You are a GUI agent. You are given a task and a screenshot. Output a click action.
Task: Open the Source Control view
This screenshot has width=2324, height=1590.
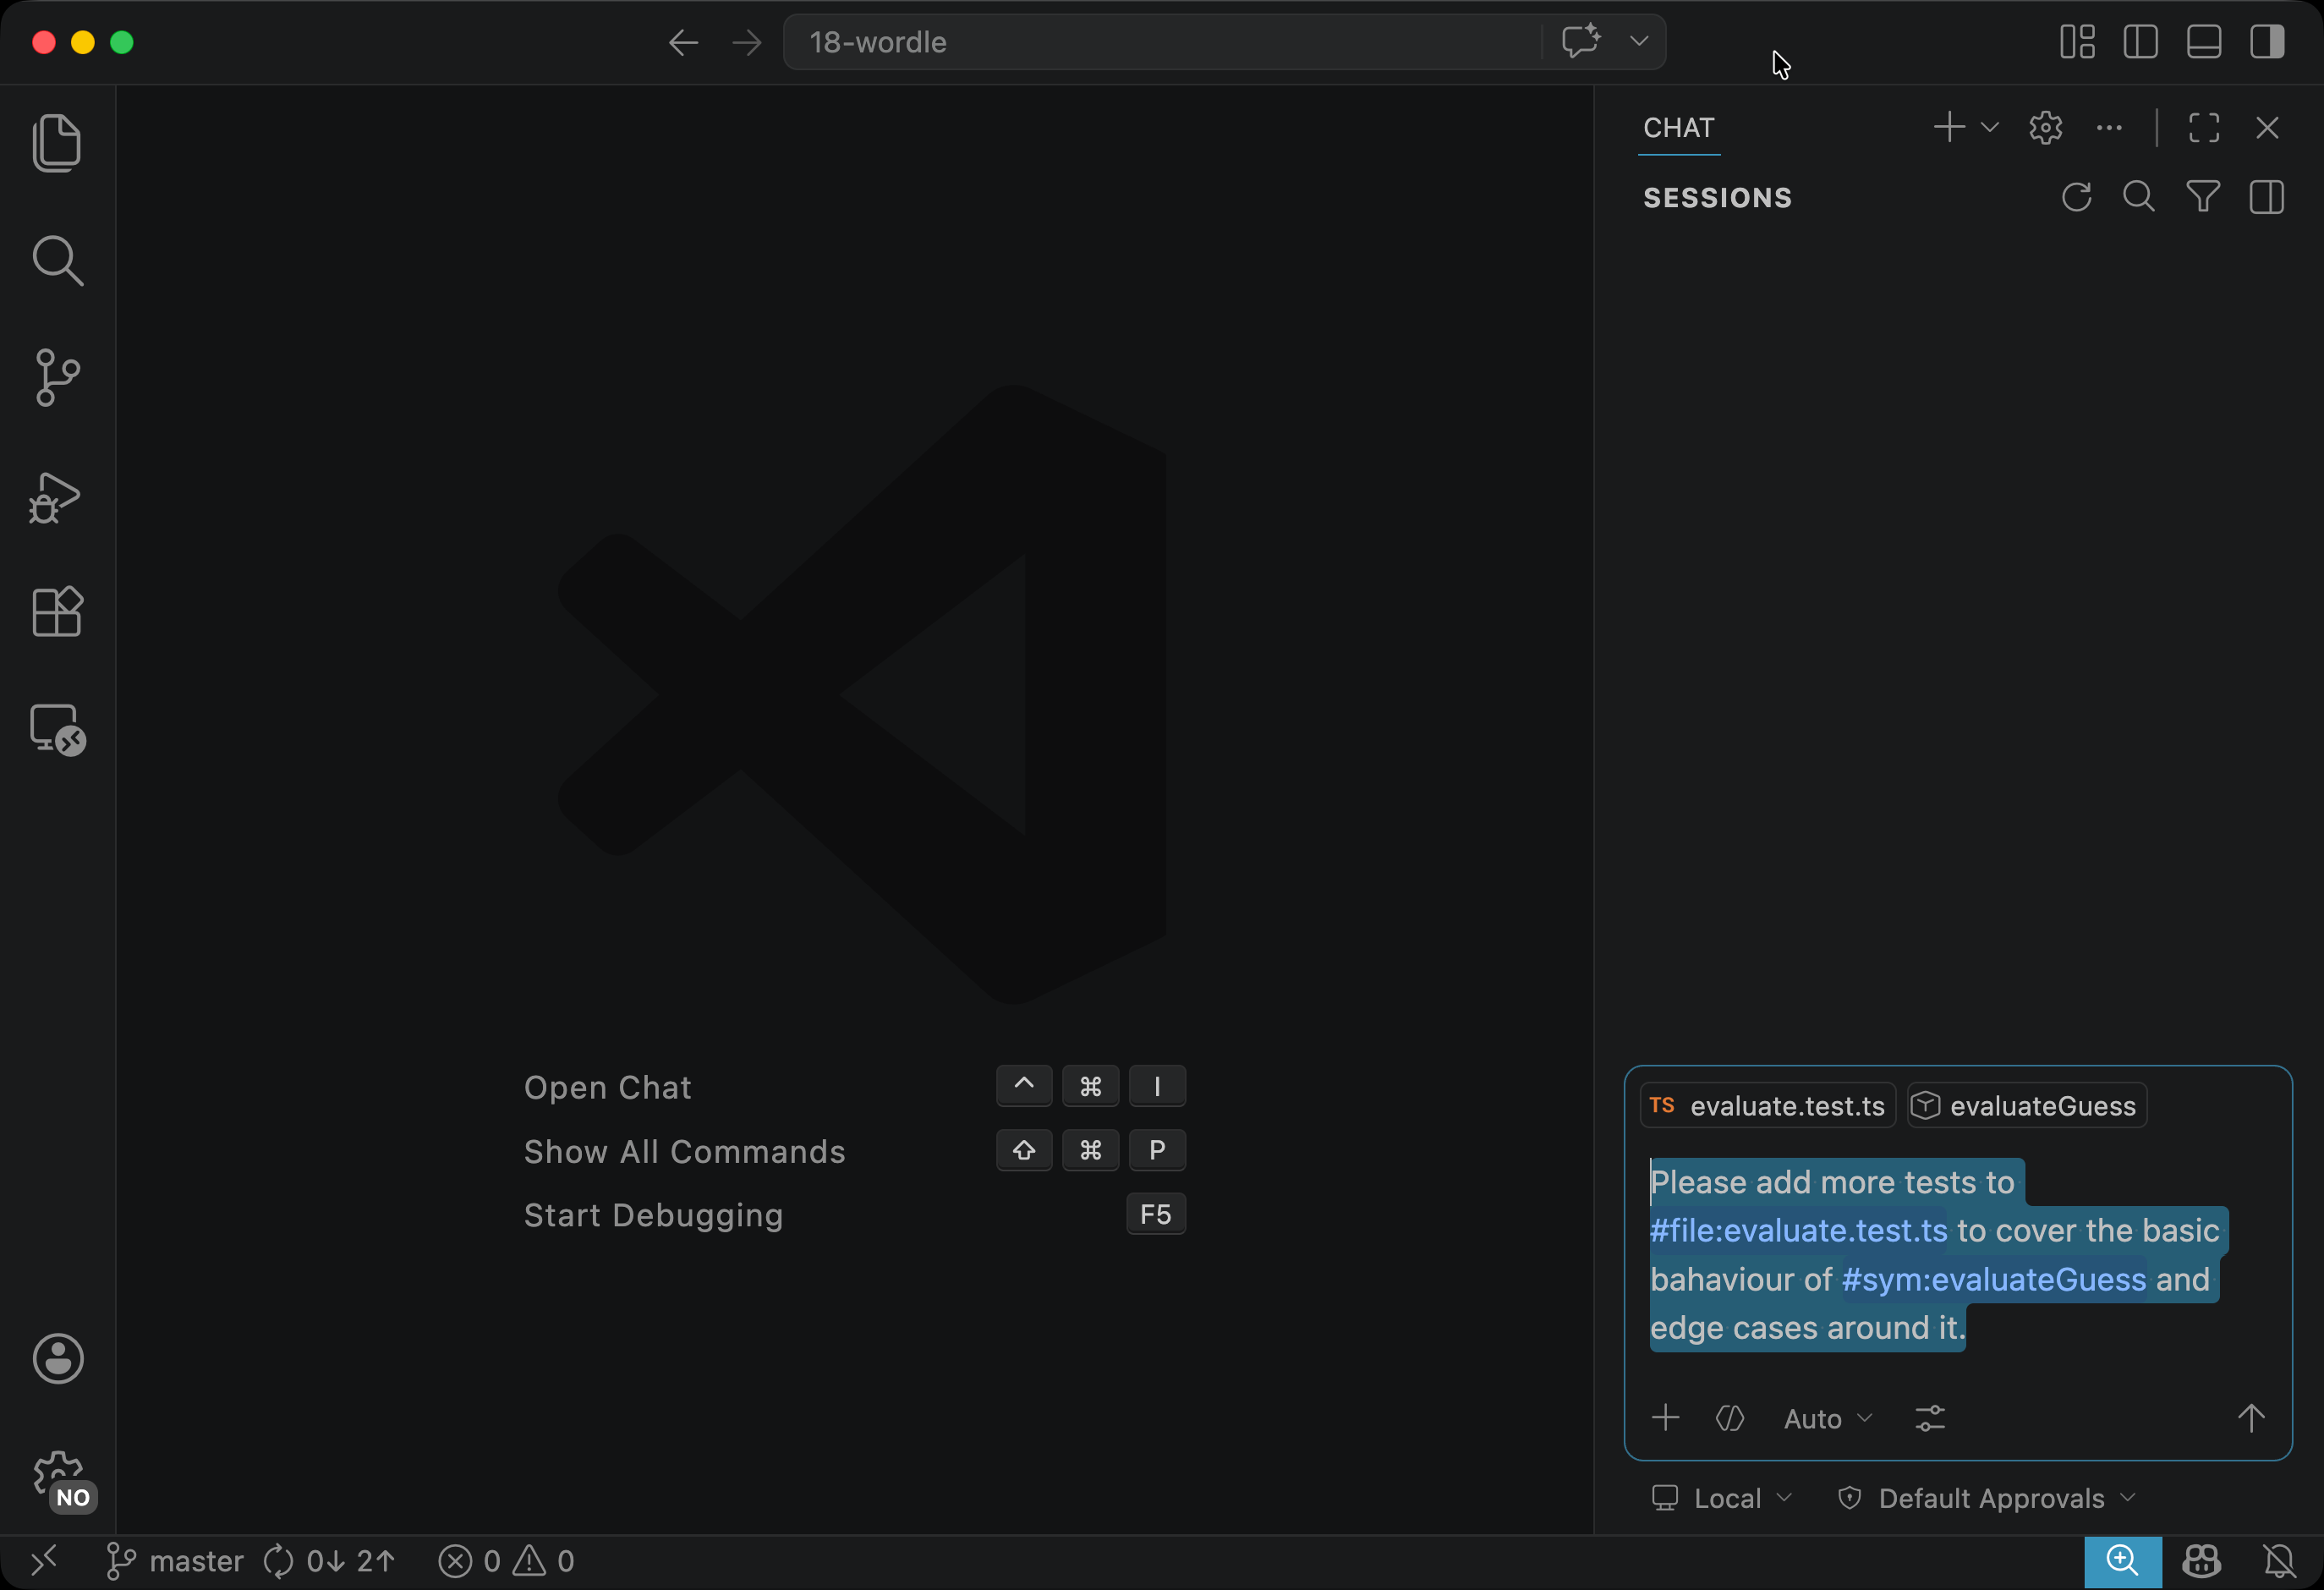[57, 378]
